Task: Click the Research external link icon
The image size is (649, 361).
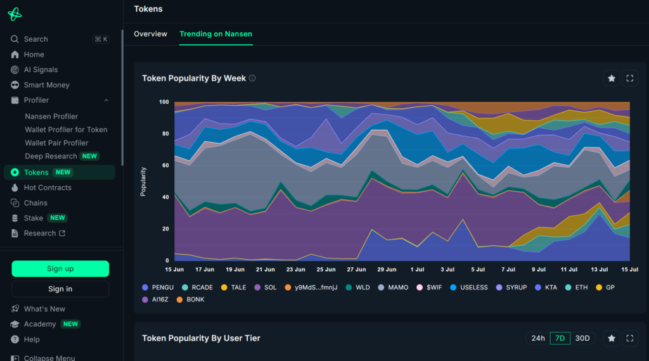Action: (x=62, y=233)
